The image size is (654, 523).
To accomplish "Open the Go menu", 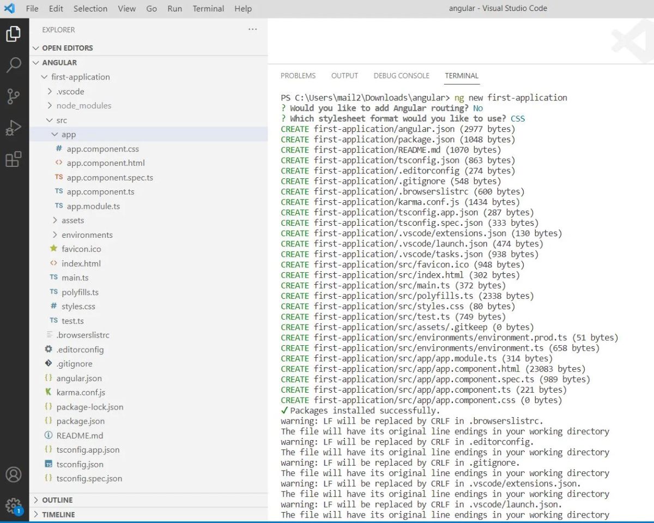I will click(152, 9).
